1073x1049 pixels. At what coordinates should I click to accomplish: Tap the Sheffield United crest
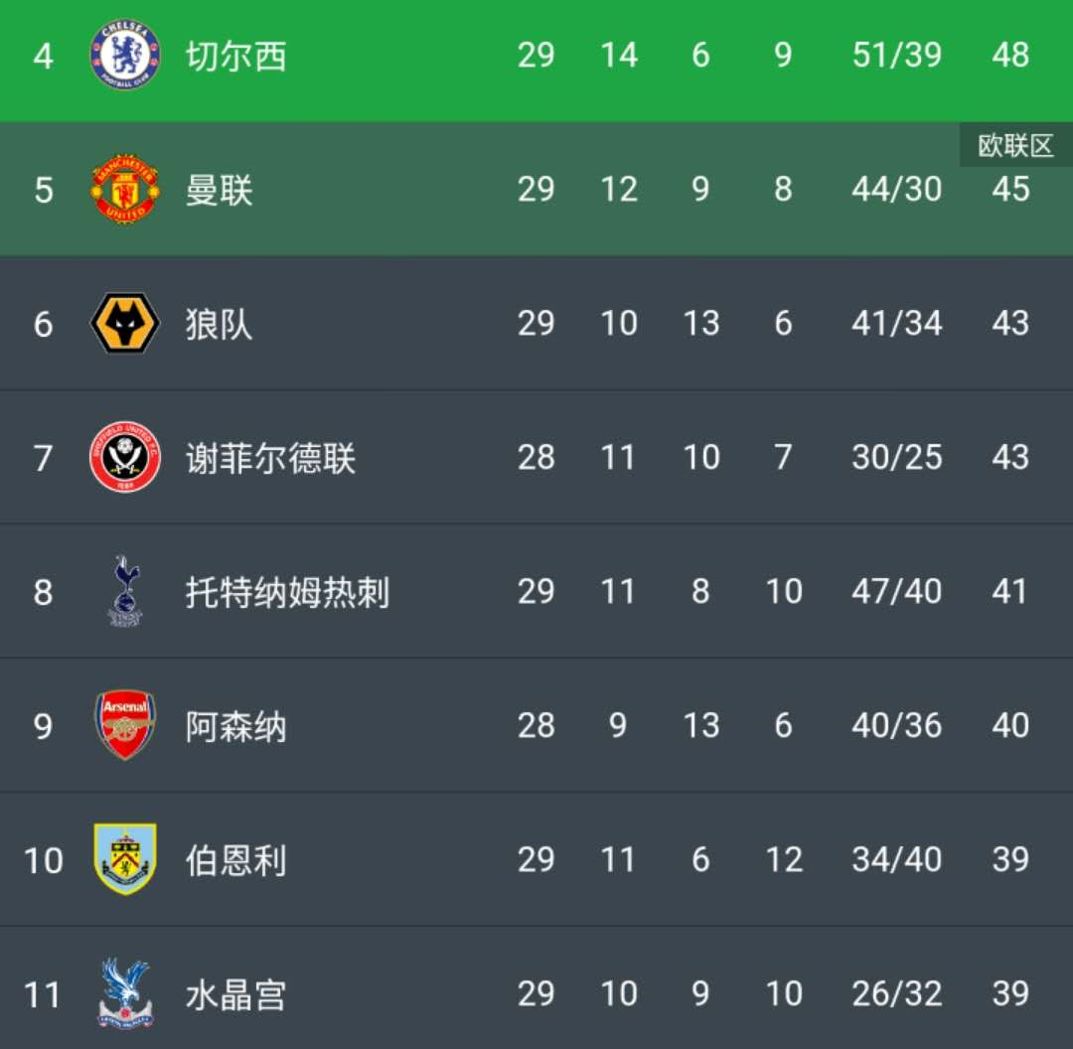pos(125,457)
